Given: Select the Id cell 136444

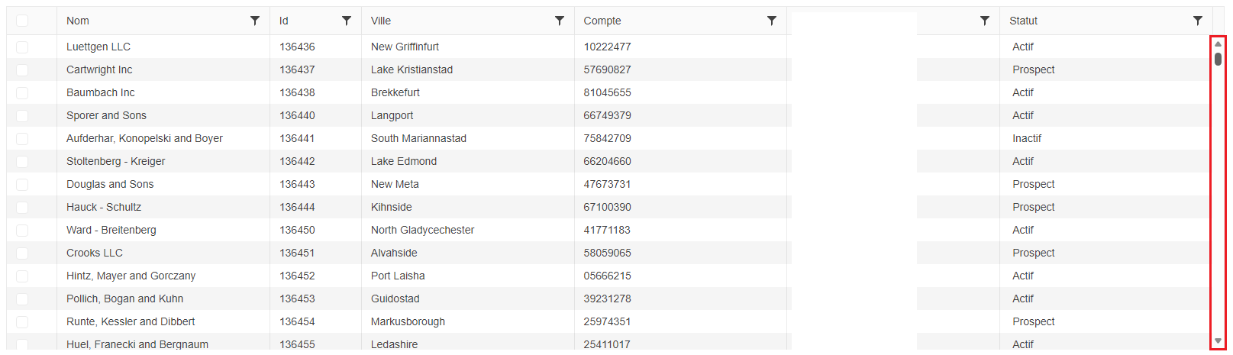Looking at the screenshot, I should coord(297,207).
